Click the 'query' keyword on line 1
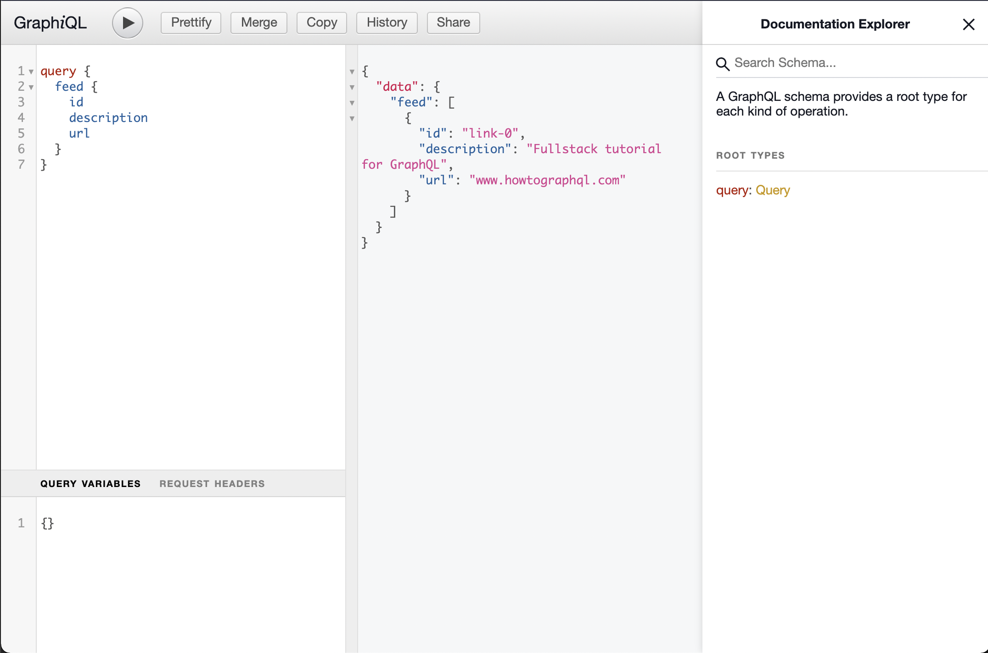The height and width of the screenshot is (653, 988). coord(58,71)
